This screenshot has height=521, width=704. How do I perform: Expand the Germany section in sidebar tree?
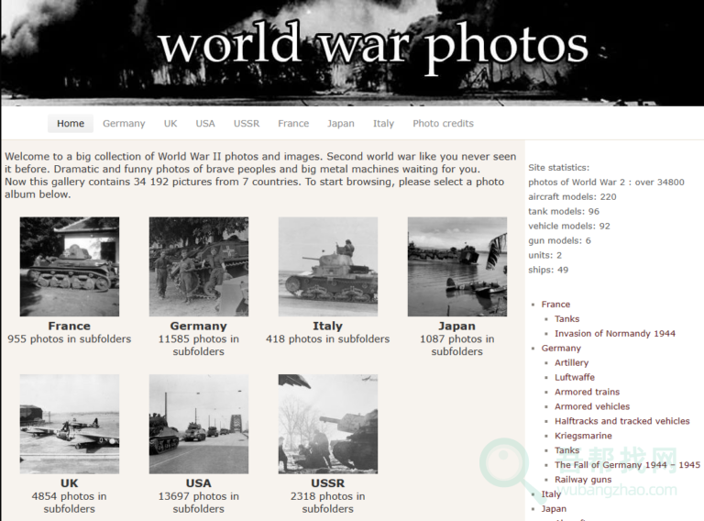click(x=561, y=349)
